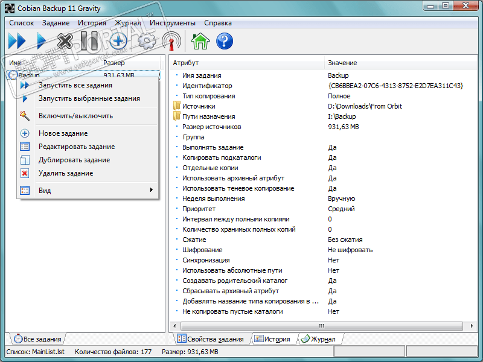Viewport: 483px width, 362px height.
Task: Click the copy icon beside Дублировать задание
Action: (x=25, y=160)
